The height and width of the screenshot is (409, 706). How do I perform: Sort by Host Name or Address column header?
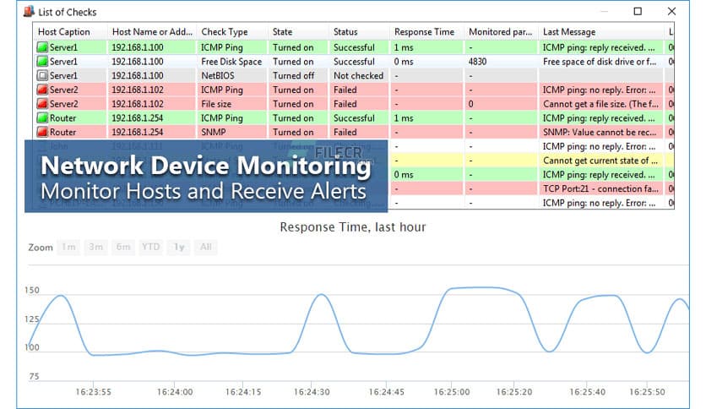[x=152, y=31]
